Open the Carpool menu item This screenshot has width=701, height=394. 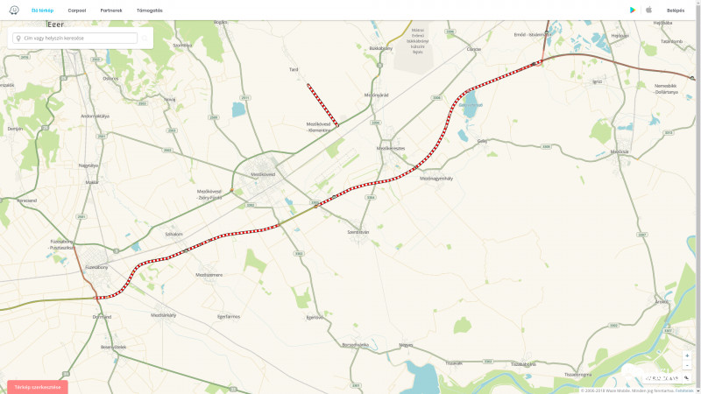tap(77, 11)
